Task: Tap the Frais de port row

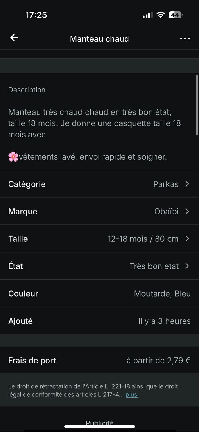Action: [100, 360]
